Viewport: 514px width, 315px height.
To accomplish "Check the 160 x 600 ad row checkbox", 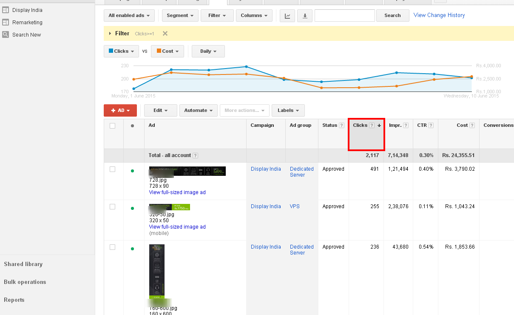I will (x=112, y=247).
